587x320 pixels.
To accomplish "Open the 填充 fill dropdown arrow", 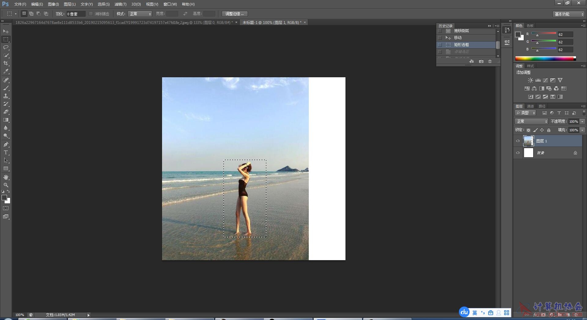I will pos(582,130).
